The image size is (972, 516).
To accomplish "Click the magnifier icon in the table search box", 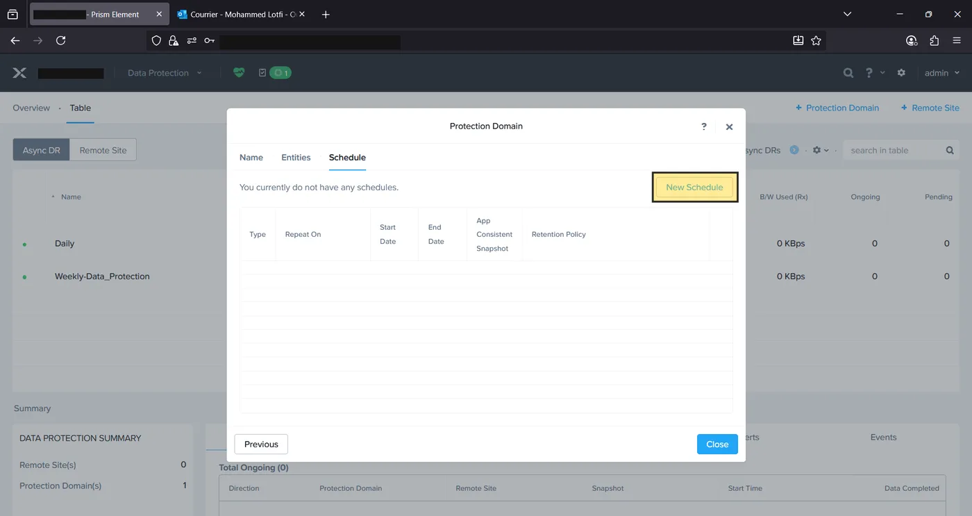I will 950,150.
